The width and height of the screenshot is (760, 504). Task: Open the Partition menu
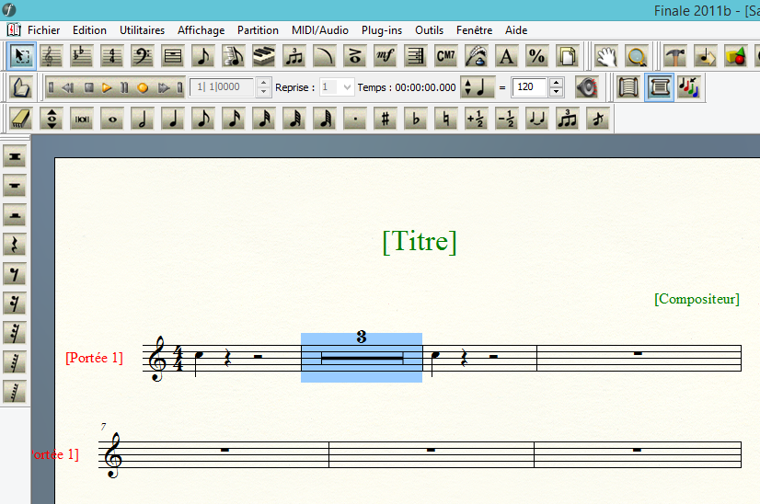click(x=258, y=30)
